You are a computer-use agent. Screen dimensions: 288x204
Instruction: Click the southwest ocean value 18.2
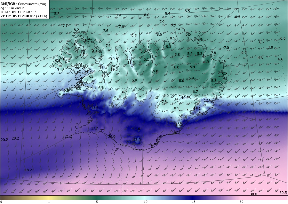pos(28,170)
